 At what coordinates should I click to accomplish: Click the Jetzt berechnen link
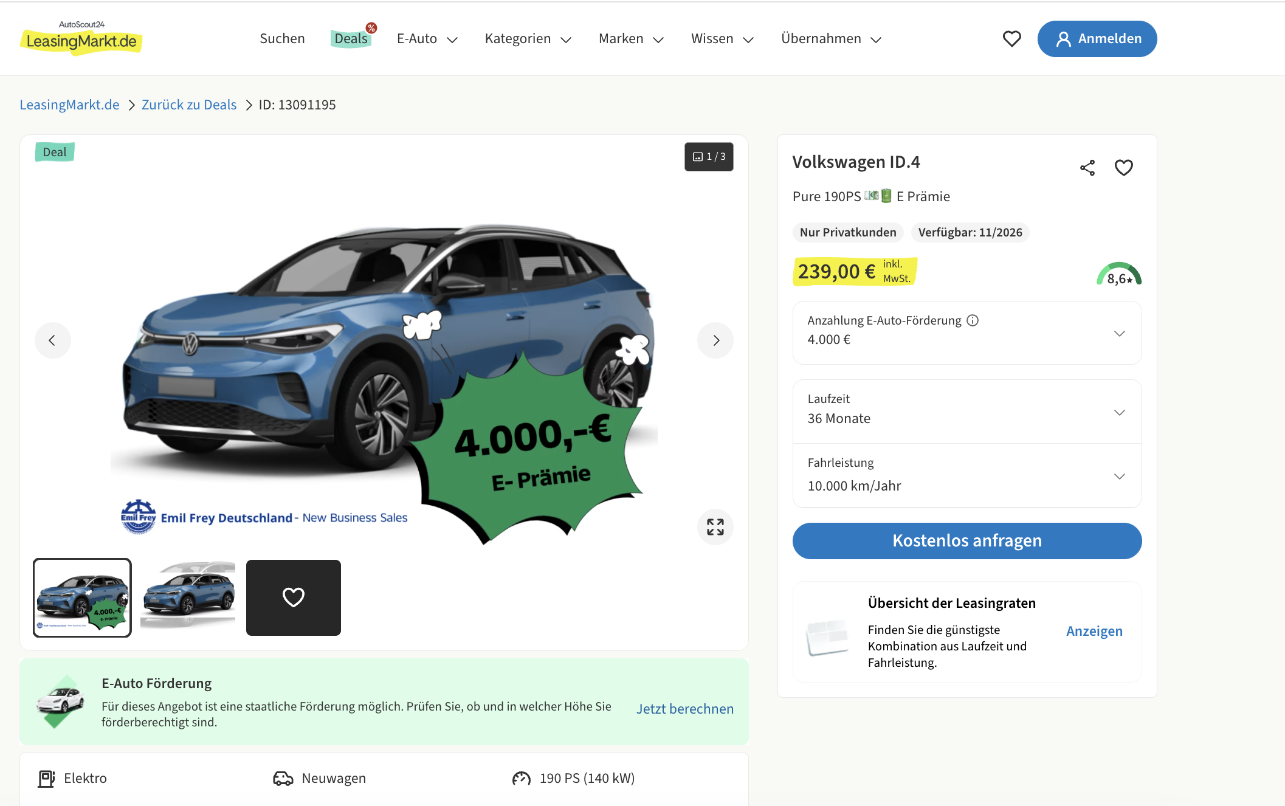(x=685, y=709)
